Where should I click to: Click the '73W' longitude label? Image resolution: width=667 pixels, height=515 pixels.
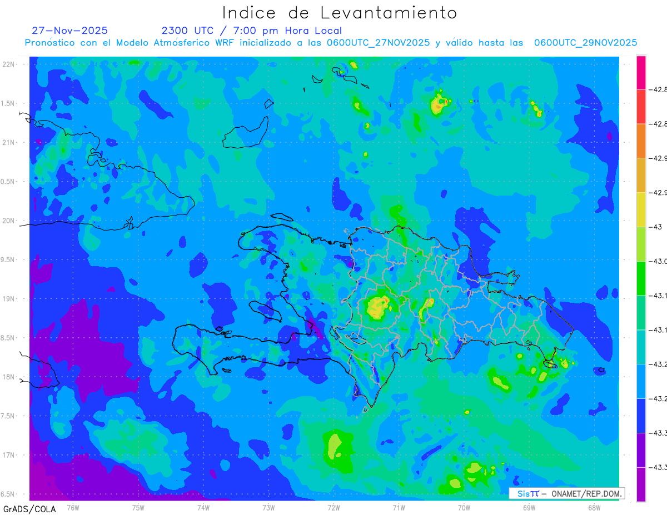pyautogui.click(x=268, y=507)
